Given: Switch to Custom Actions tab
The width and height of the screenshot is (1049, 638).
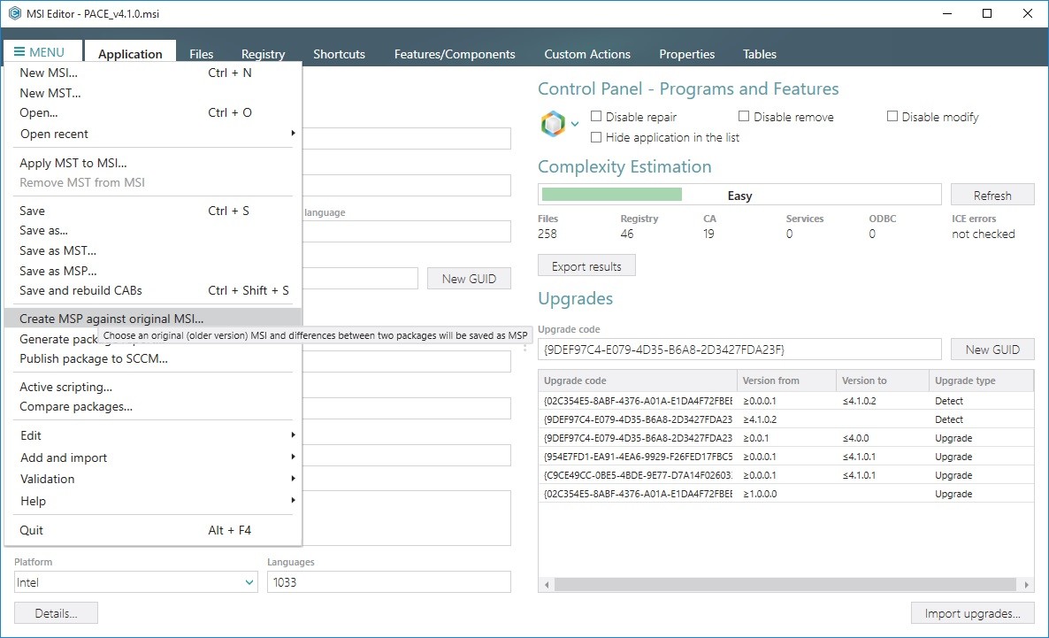Looking at the screenshot, I should (587, 54).
